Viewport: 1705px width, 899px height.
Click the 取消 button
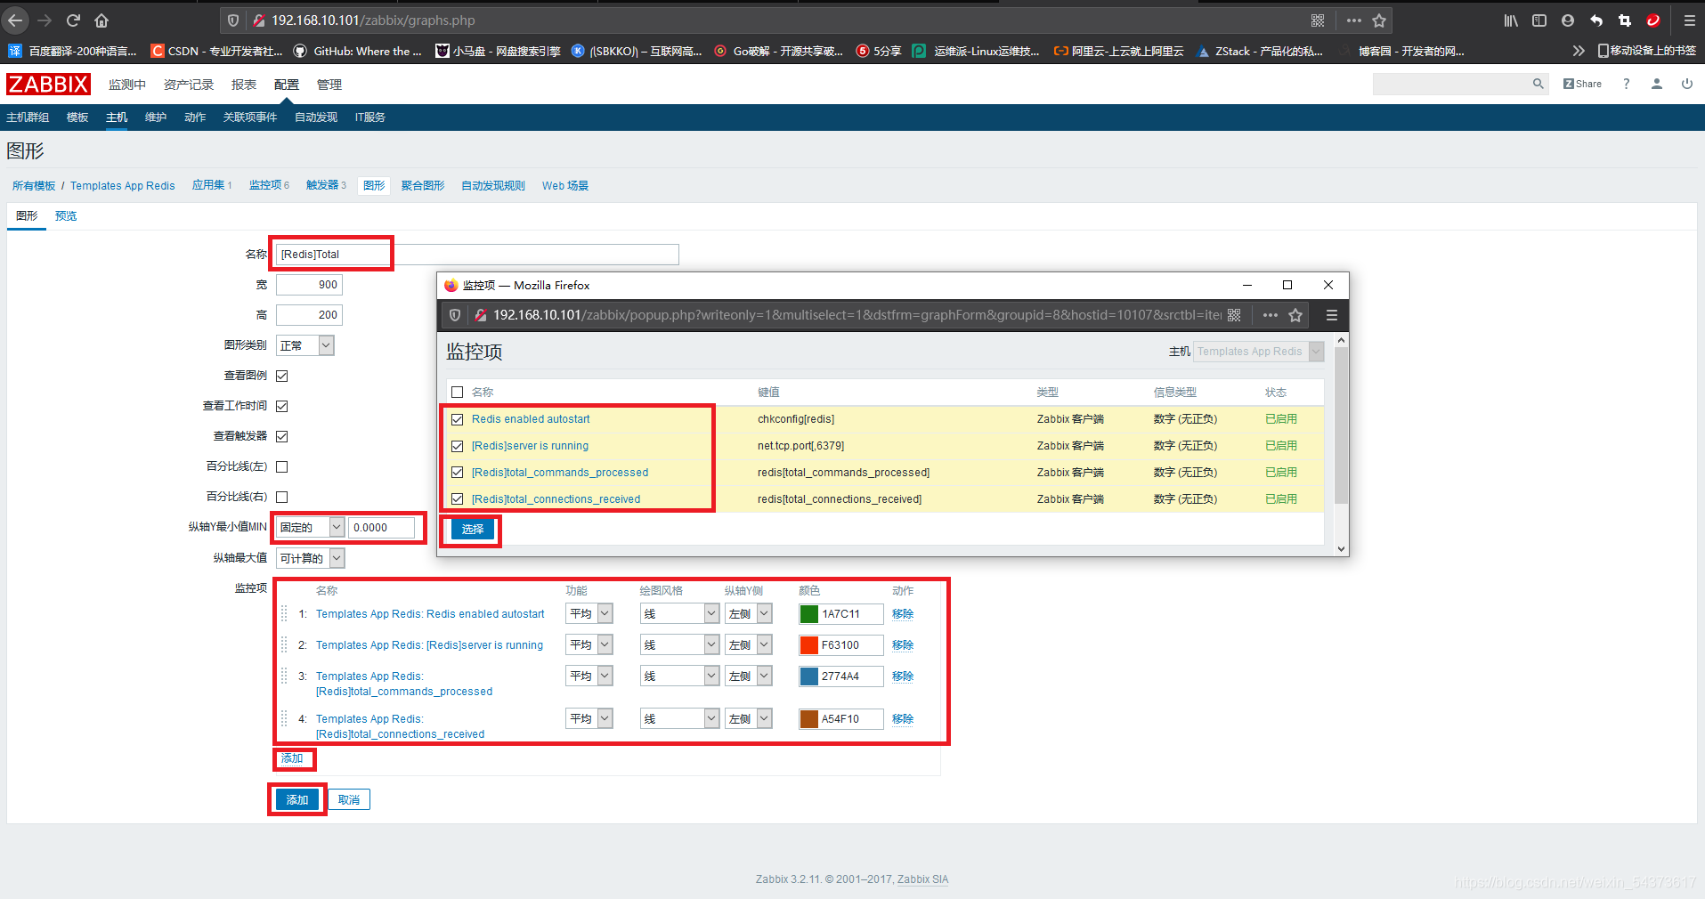coord(349,799)
